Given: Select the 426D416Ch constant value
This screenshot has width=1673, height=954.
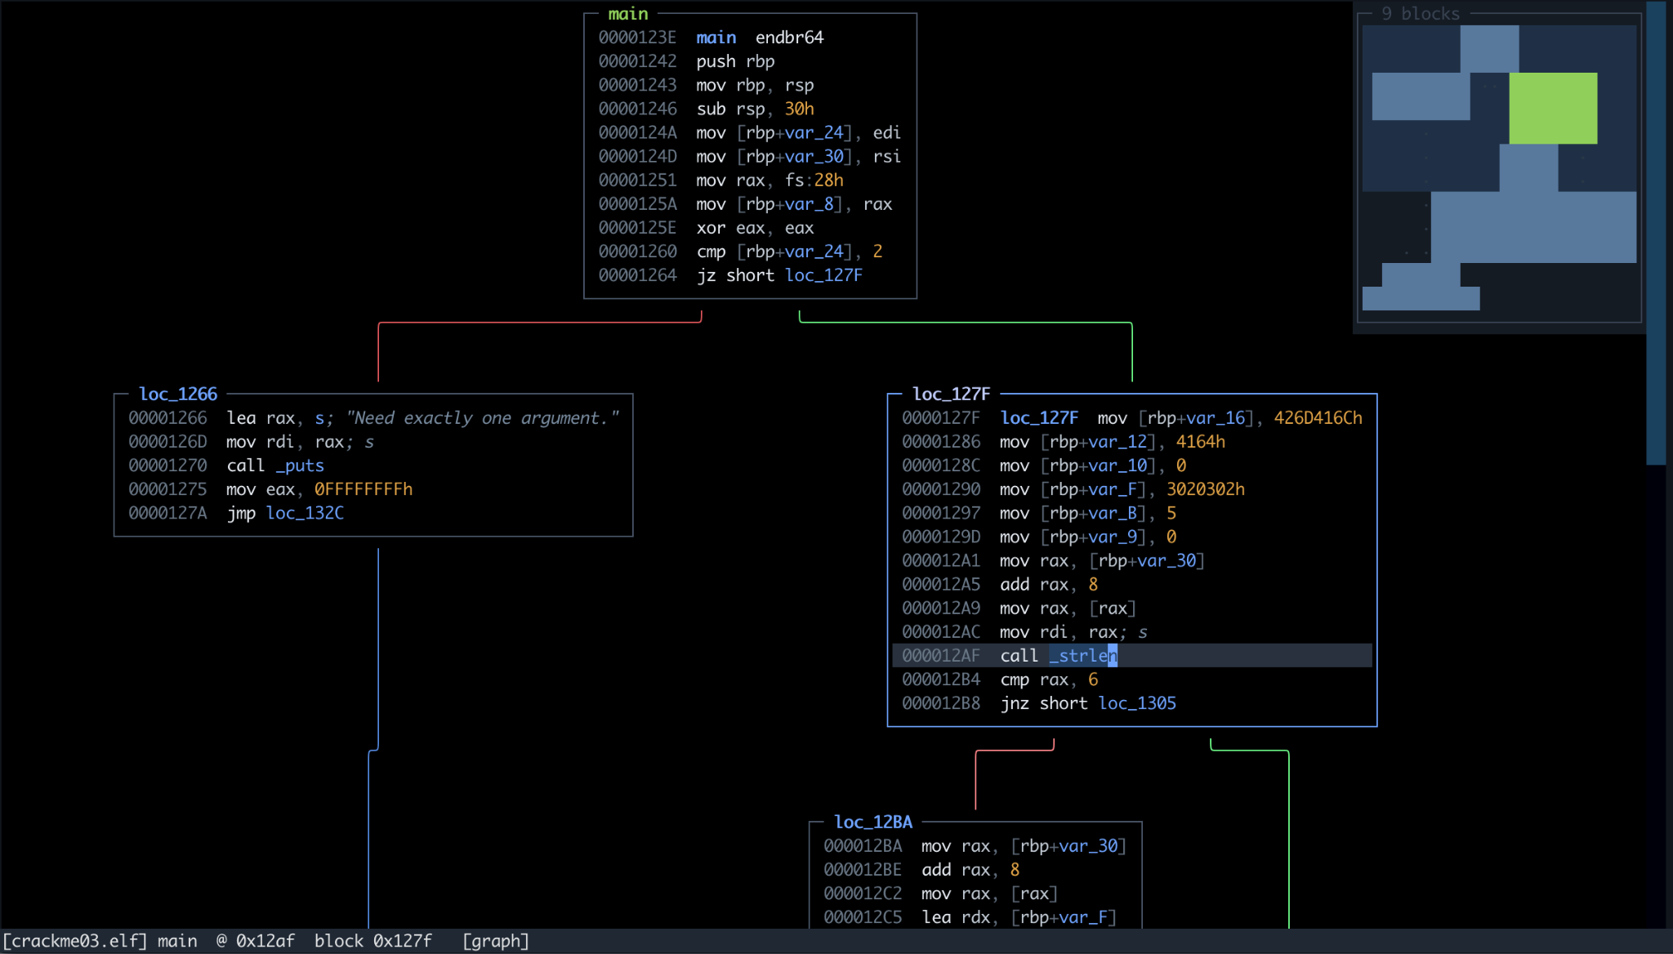Looking at the screenshot, I should click(x=1318, y=418).
